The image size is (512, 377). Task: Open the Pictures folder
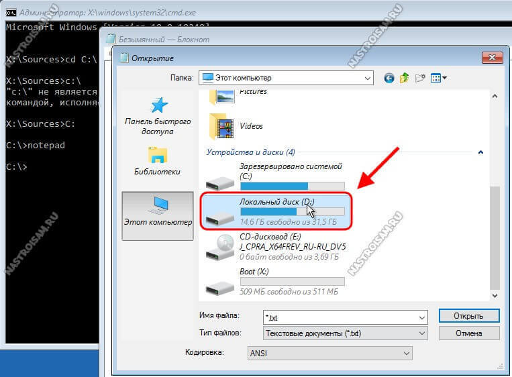pyautogui.click(x=238, y=97)
